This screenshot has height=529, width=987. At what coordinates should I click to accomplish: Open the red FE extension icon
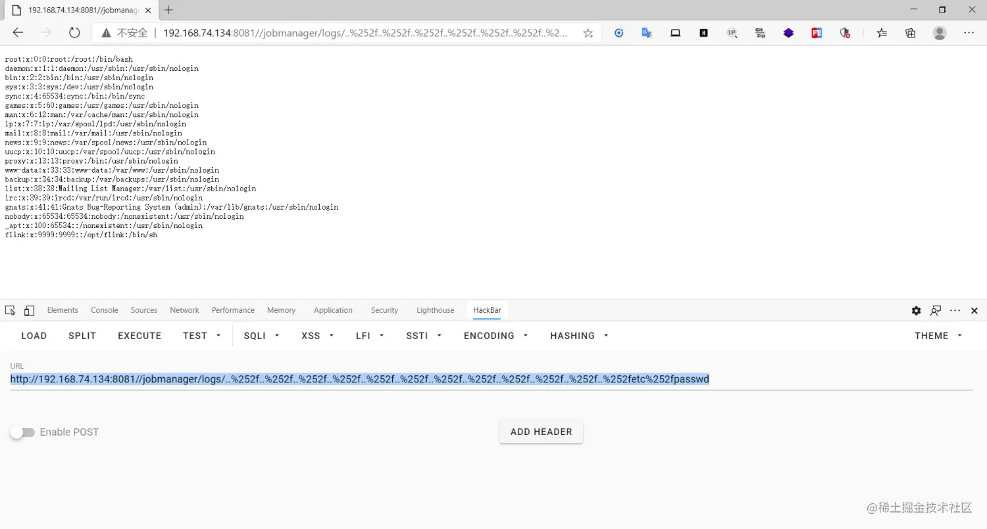tap(817, 33)
